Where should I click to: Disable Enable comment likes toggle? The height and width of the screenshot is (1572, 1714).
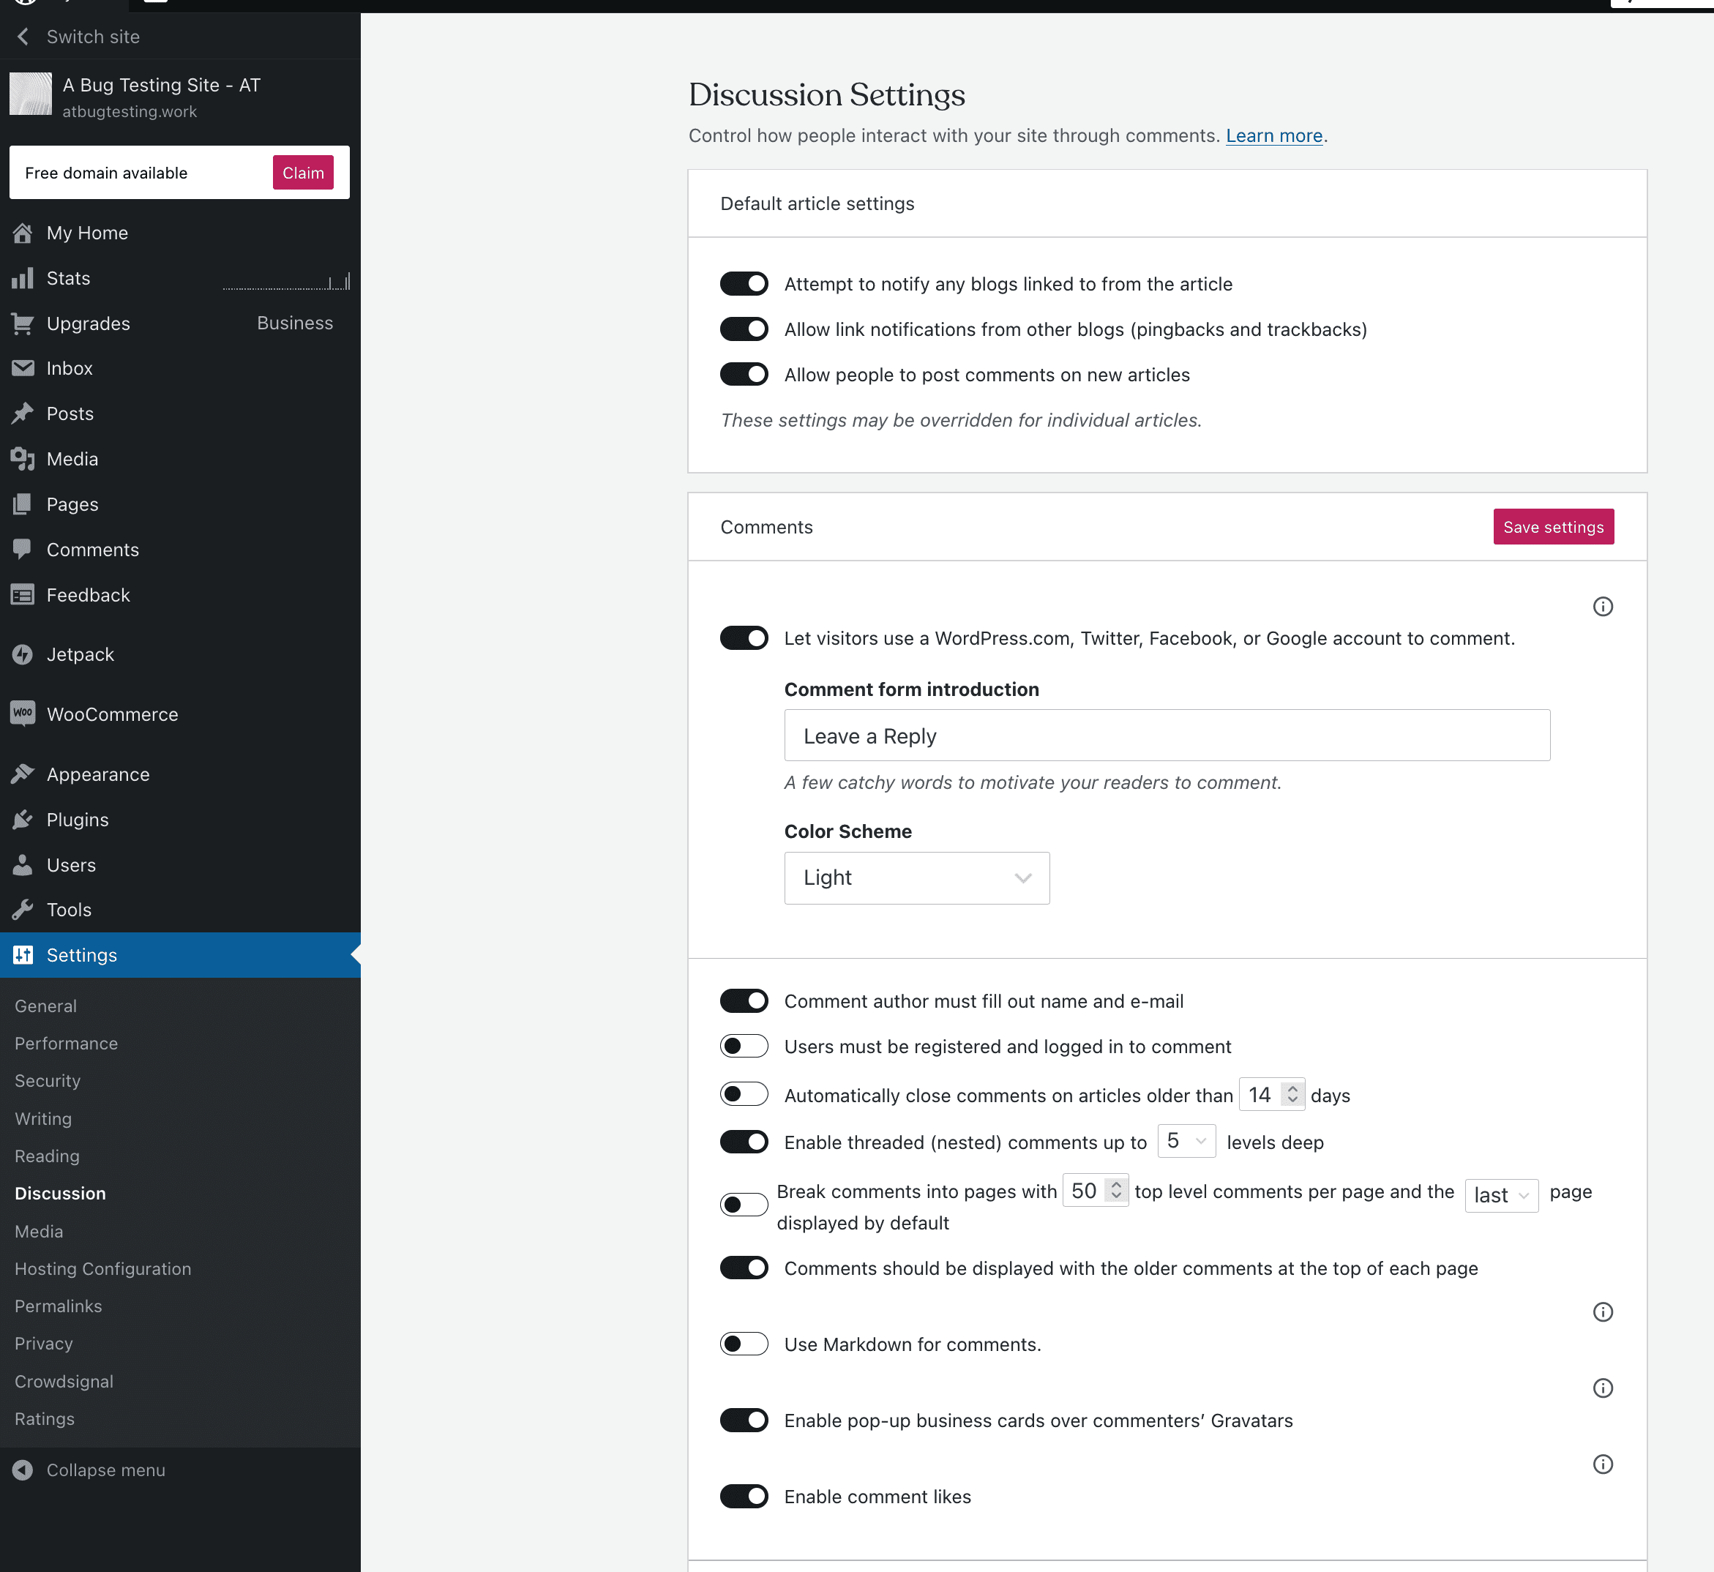[x=744, y=1497]
